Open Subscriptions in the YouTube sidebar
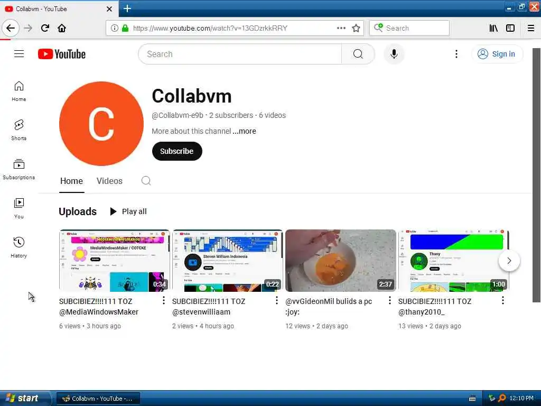The height and width of the screenshot is (406, 541). click(19, 169)
